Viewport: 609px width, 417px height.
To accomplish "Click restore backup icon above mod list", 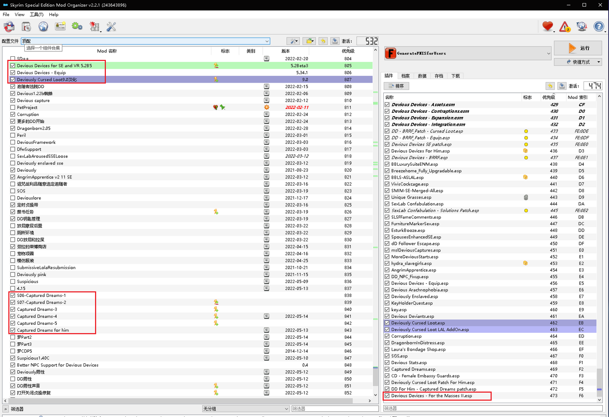I will pyautogui.click(x=323, y=41).
